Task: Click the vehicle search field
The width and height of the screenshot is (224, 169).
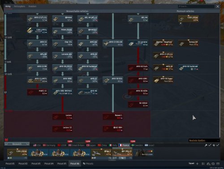Action: (x=196, y=6)
